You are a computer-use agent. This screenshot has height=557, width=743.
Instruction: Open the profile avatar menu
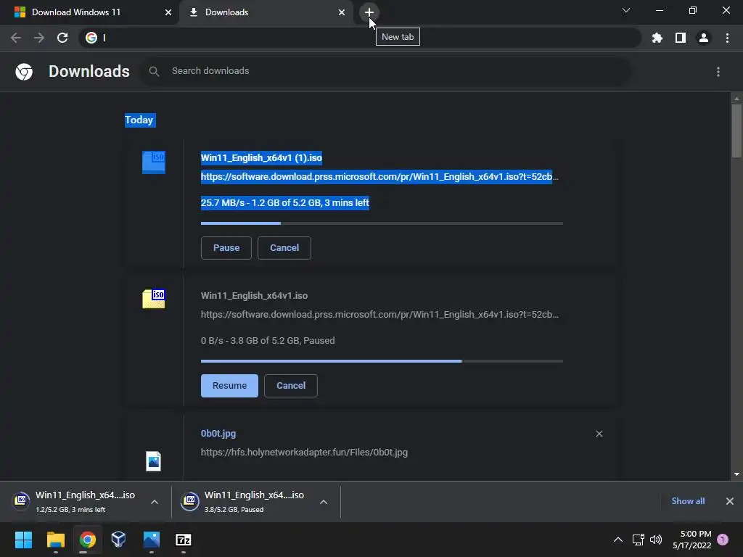[x=704, y=38]
